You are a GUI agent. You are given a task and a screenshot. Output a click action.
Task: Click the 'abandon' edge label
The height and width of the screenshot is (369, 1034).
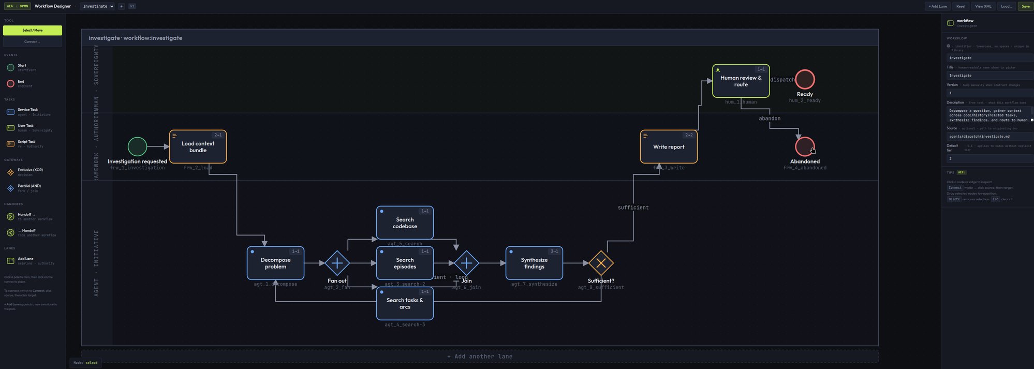click(770, 119)
